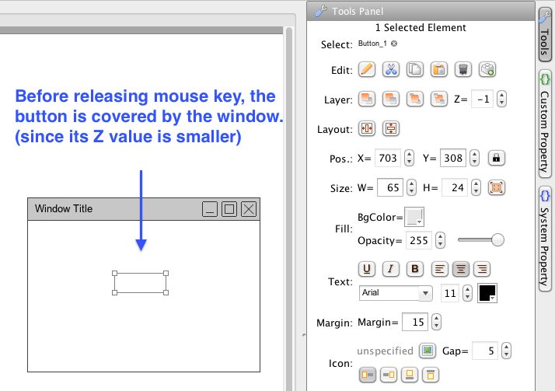The width and height of the screenshot is (555, 391).
Task: Switch to the Custom Property tab
Action: click(546, 120)
